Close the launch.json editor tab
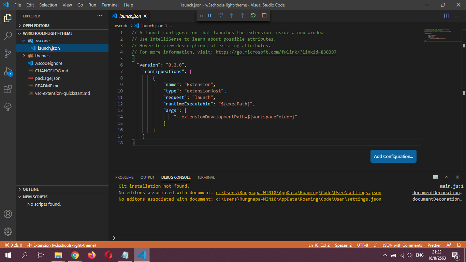The width and height of the screenshot is (466, 262). [145, 16]
